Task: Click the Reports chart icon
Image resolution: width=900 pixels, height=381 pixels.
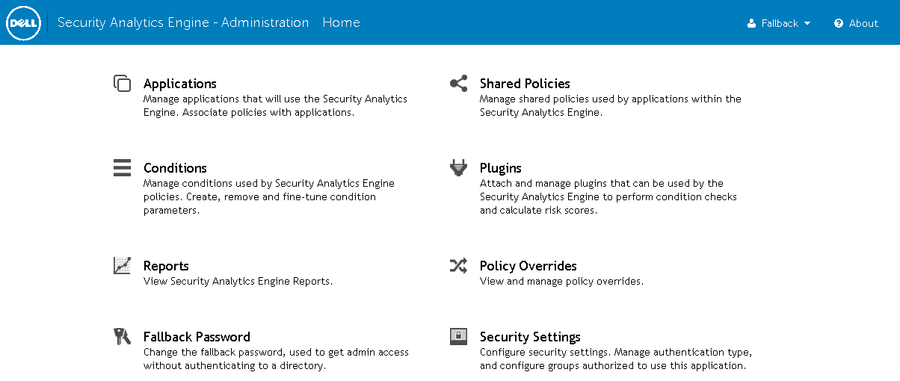Action: 123,265
